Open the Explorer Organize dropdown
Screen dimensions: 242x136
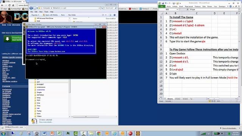tap(35, 15)
